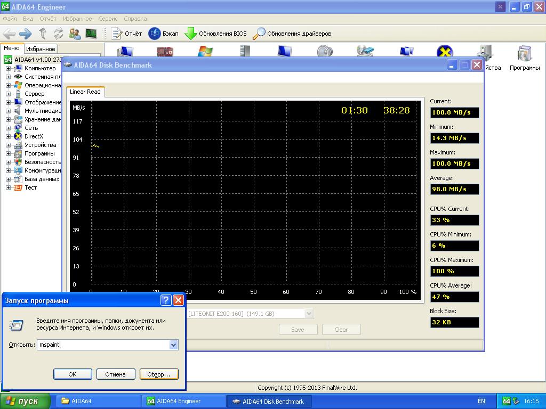Click Обновления драйверов magnifier icon

[259, 34]
